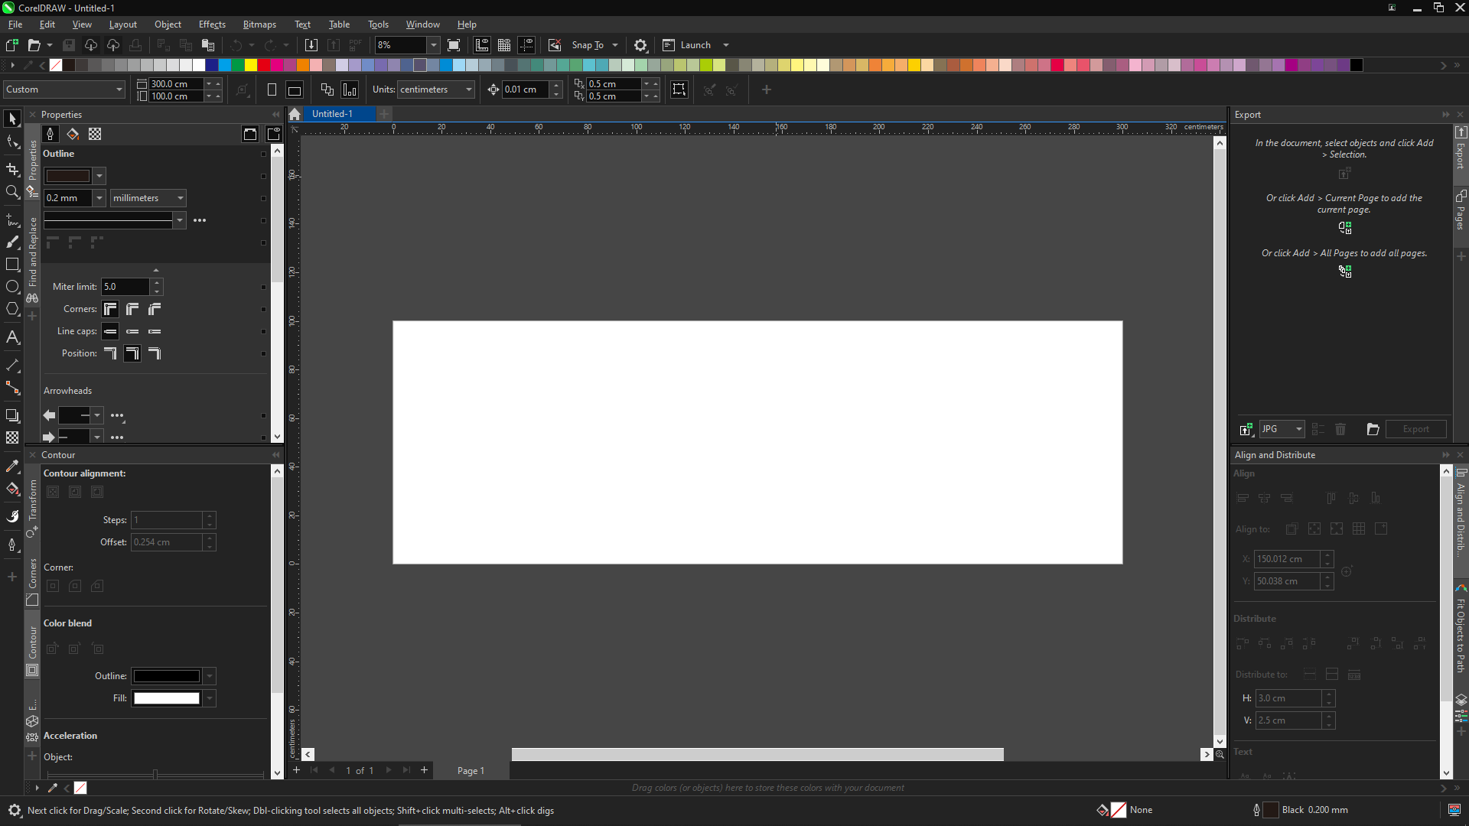1469x826 pixels.
Task: Apply the No Color swatch from palette
Action: pyautogui.click(x=56, y=65)
